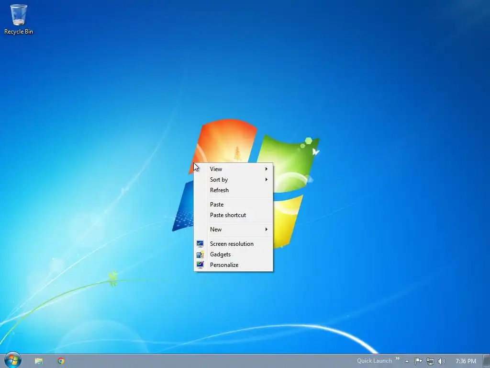
Task: Choose Refresh in context menu
Action: pyautogui.click(x=234, y=190)
